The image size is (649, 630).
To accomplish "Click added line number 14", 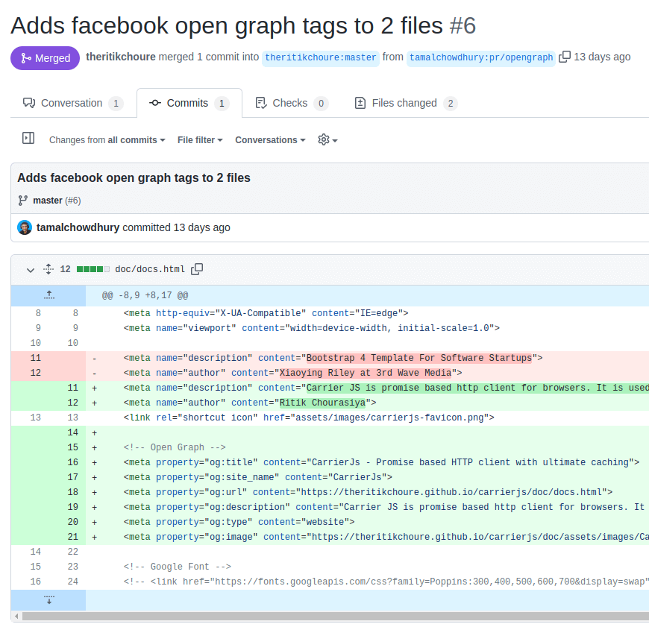I will [73, 432].
